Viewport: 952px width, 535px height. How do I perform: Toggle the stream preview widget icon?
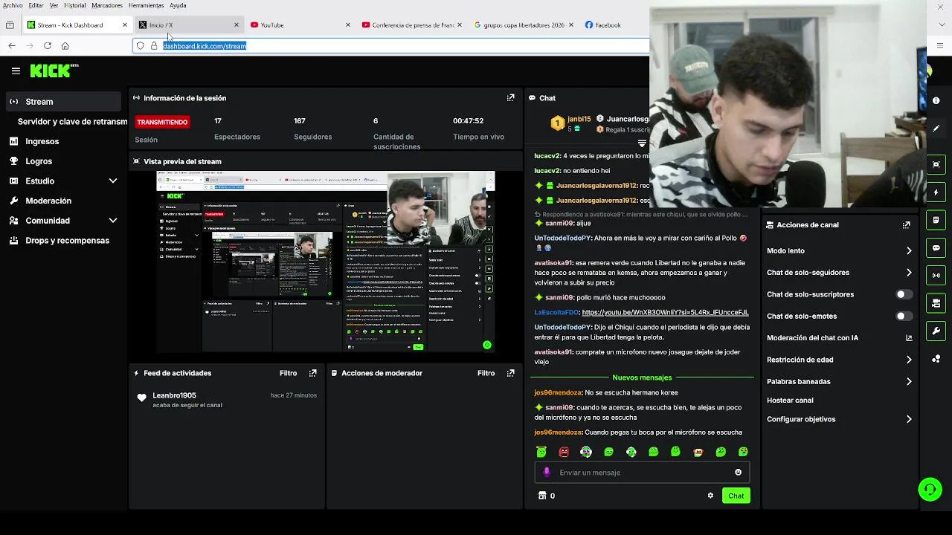pos(936,164)
